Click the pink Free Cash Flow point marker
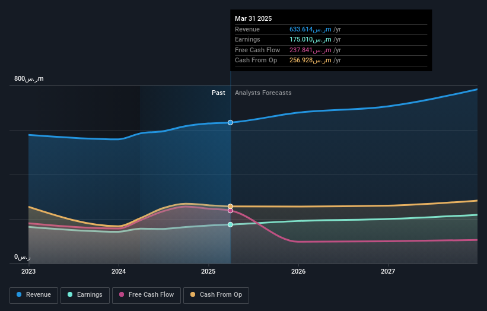 click(230, 211)
